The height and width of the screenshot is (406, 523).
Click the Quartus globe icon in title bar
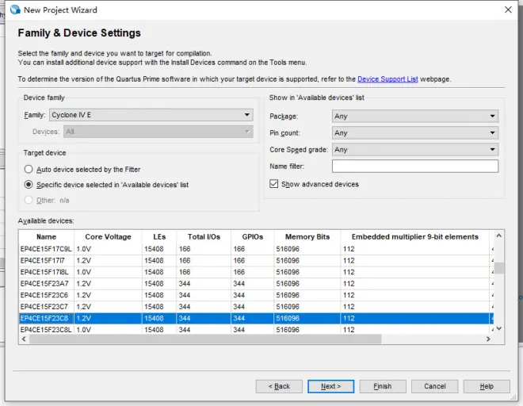15,10
